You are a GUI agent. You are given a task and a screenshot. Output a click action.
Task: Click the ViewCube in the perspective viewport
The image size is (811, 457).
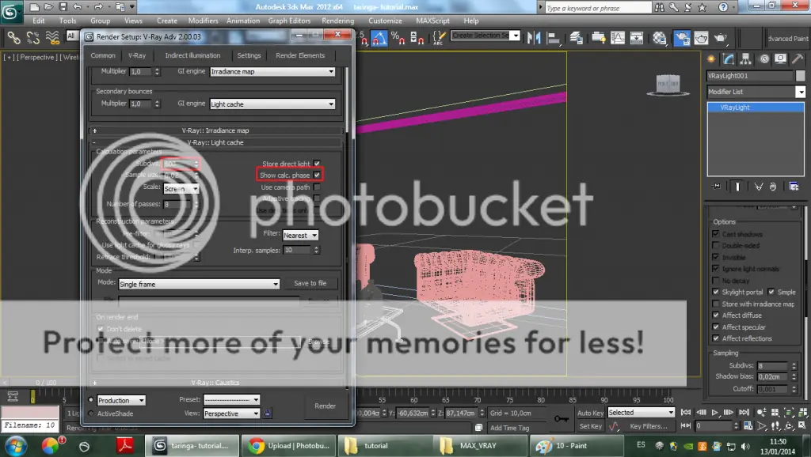pos(668,84)
